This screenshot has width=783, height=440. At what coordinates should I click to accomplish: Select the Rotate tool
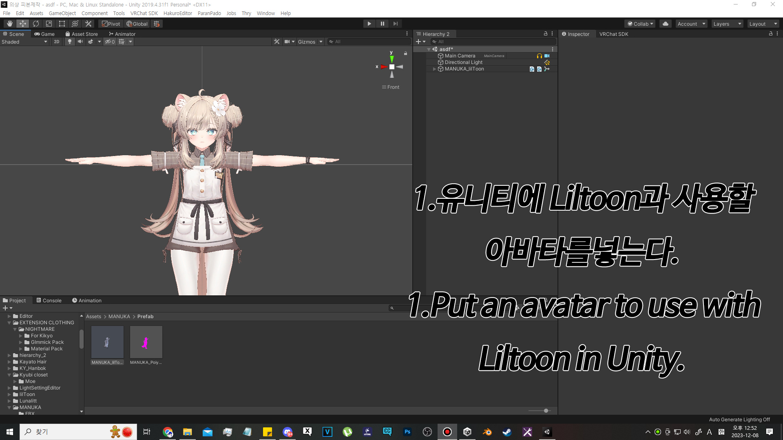click(x=36, y=23)
